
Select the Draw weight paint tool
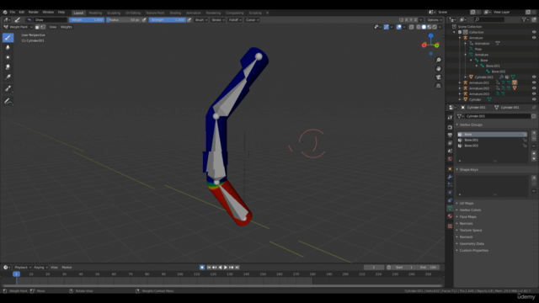8,37
